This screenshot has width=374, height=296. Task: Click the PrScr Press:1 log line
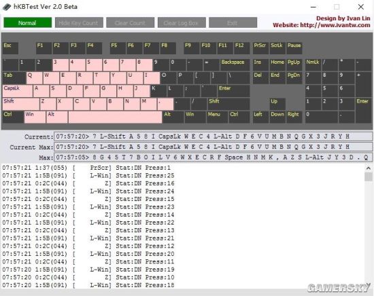point(86,168)
